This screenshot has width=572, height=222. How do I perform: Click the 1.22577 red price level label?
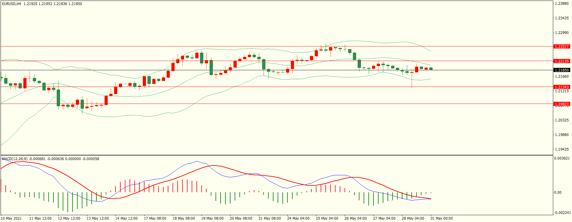562,46
